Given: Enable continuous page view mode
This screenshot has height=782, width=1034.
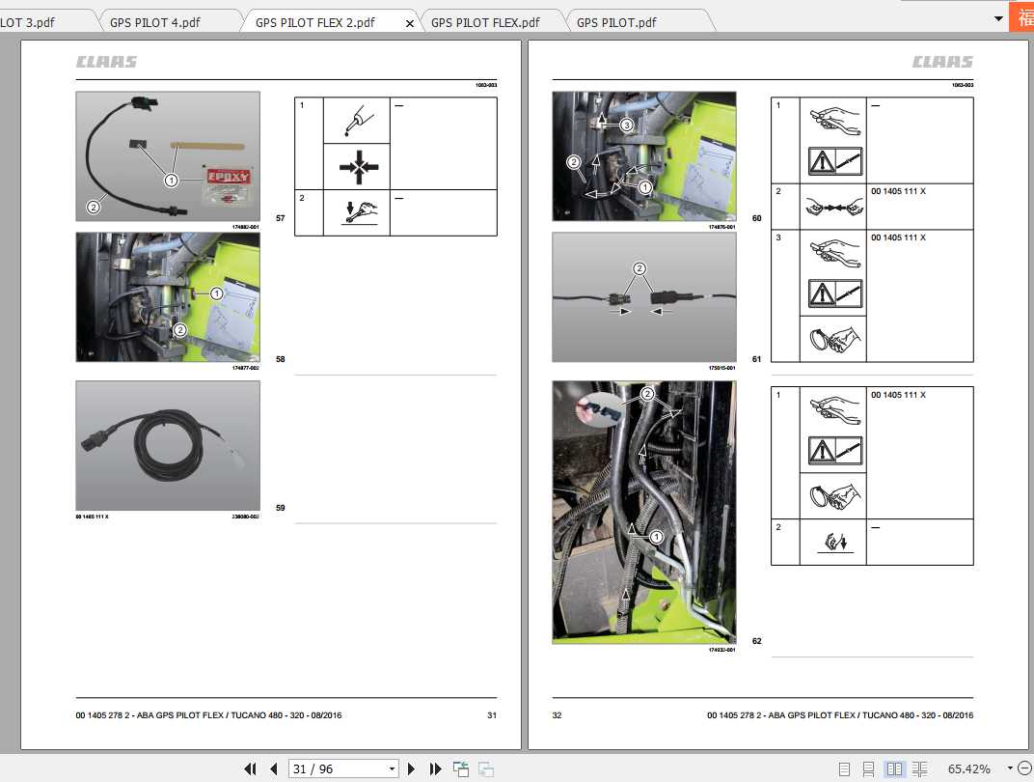Looking at the screenshot, I should tap(868, 768).
